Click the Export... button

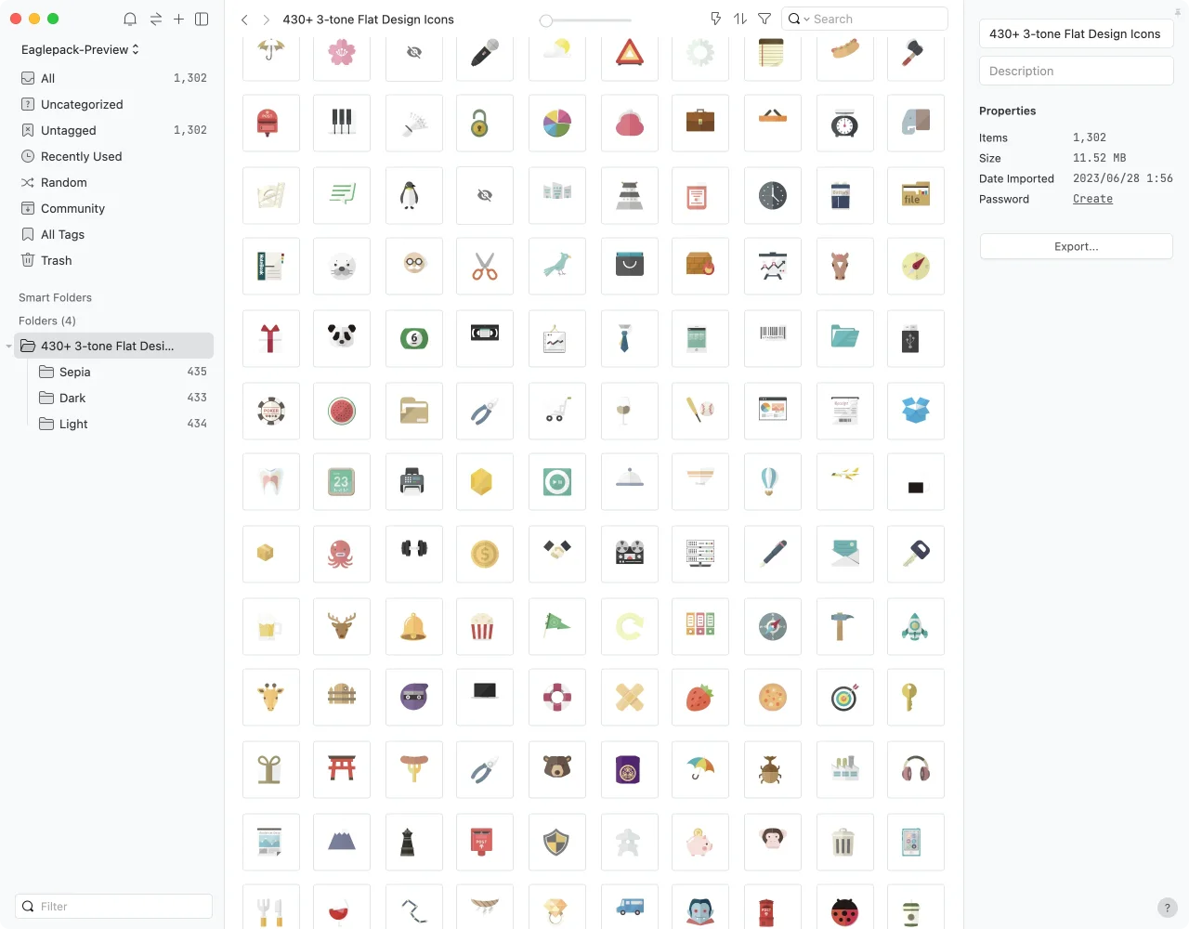click(1076, 246)
